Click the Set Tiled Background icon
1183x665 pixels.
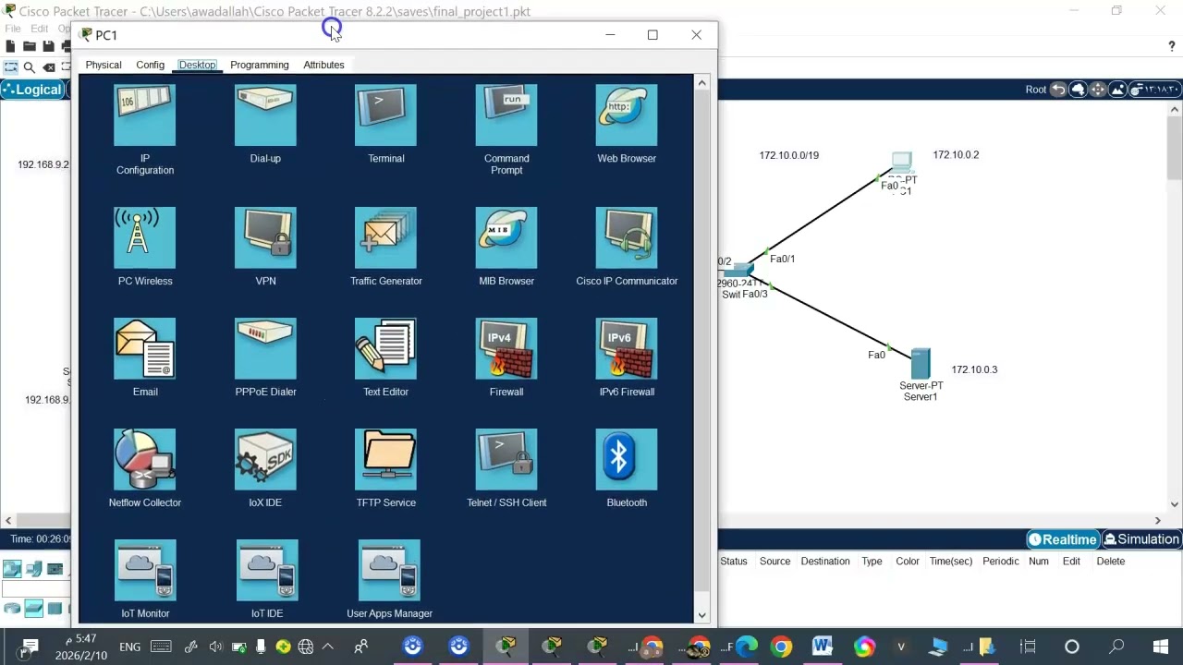coord(1117,90)
